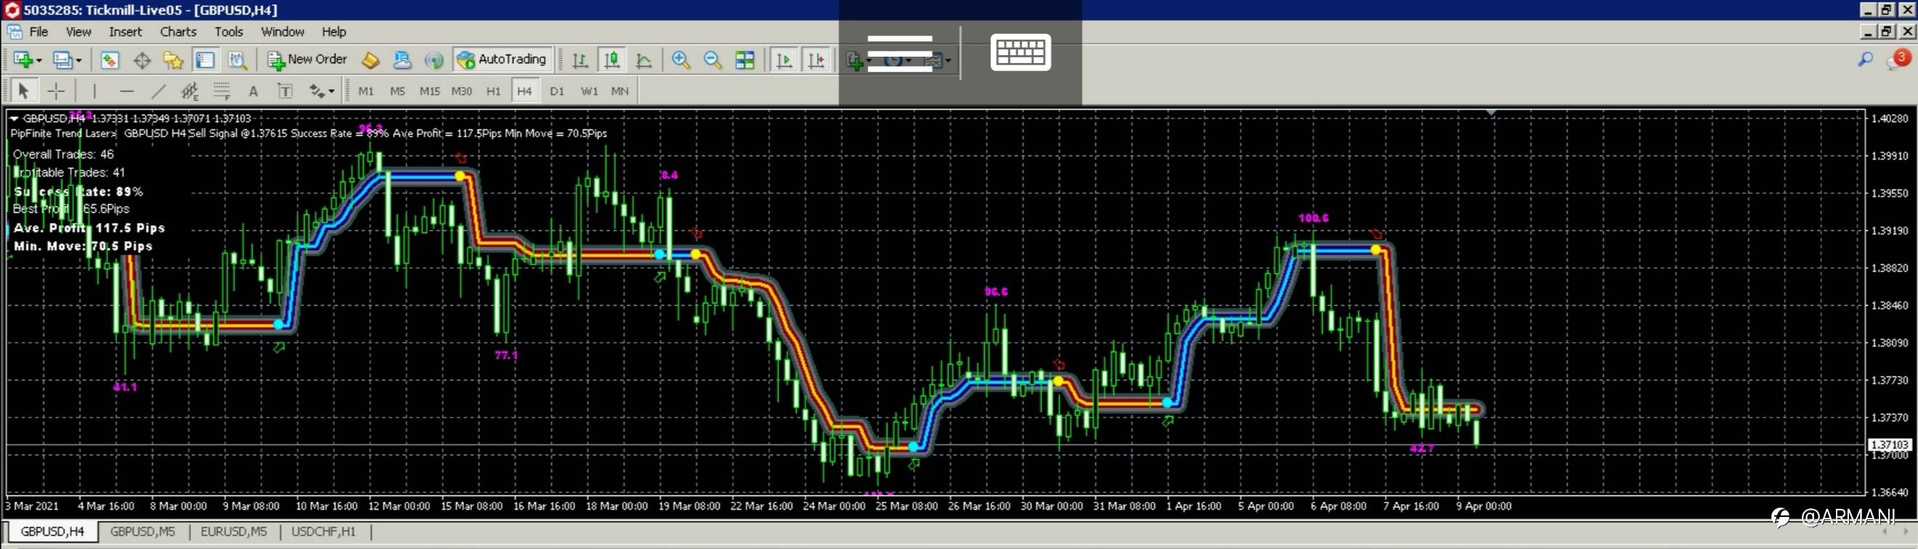Open the View menu

pyautogui.click(x=78, y=32)
